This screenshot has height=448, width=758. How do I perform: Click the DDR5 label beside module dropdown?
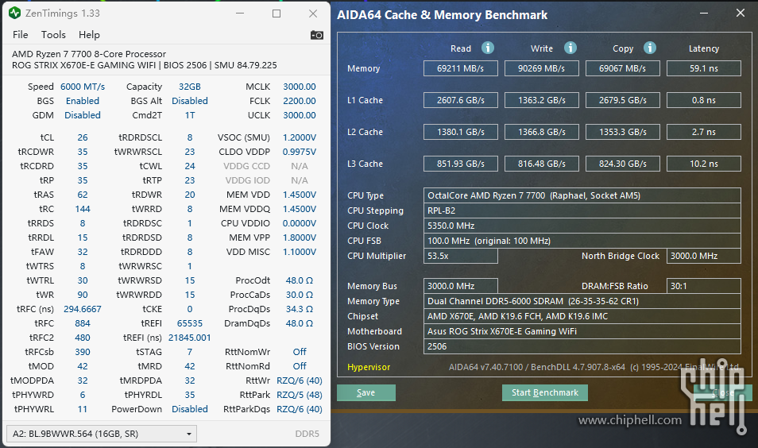pyautogui.click(x=307, y=434)
